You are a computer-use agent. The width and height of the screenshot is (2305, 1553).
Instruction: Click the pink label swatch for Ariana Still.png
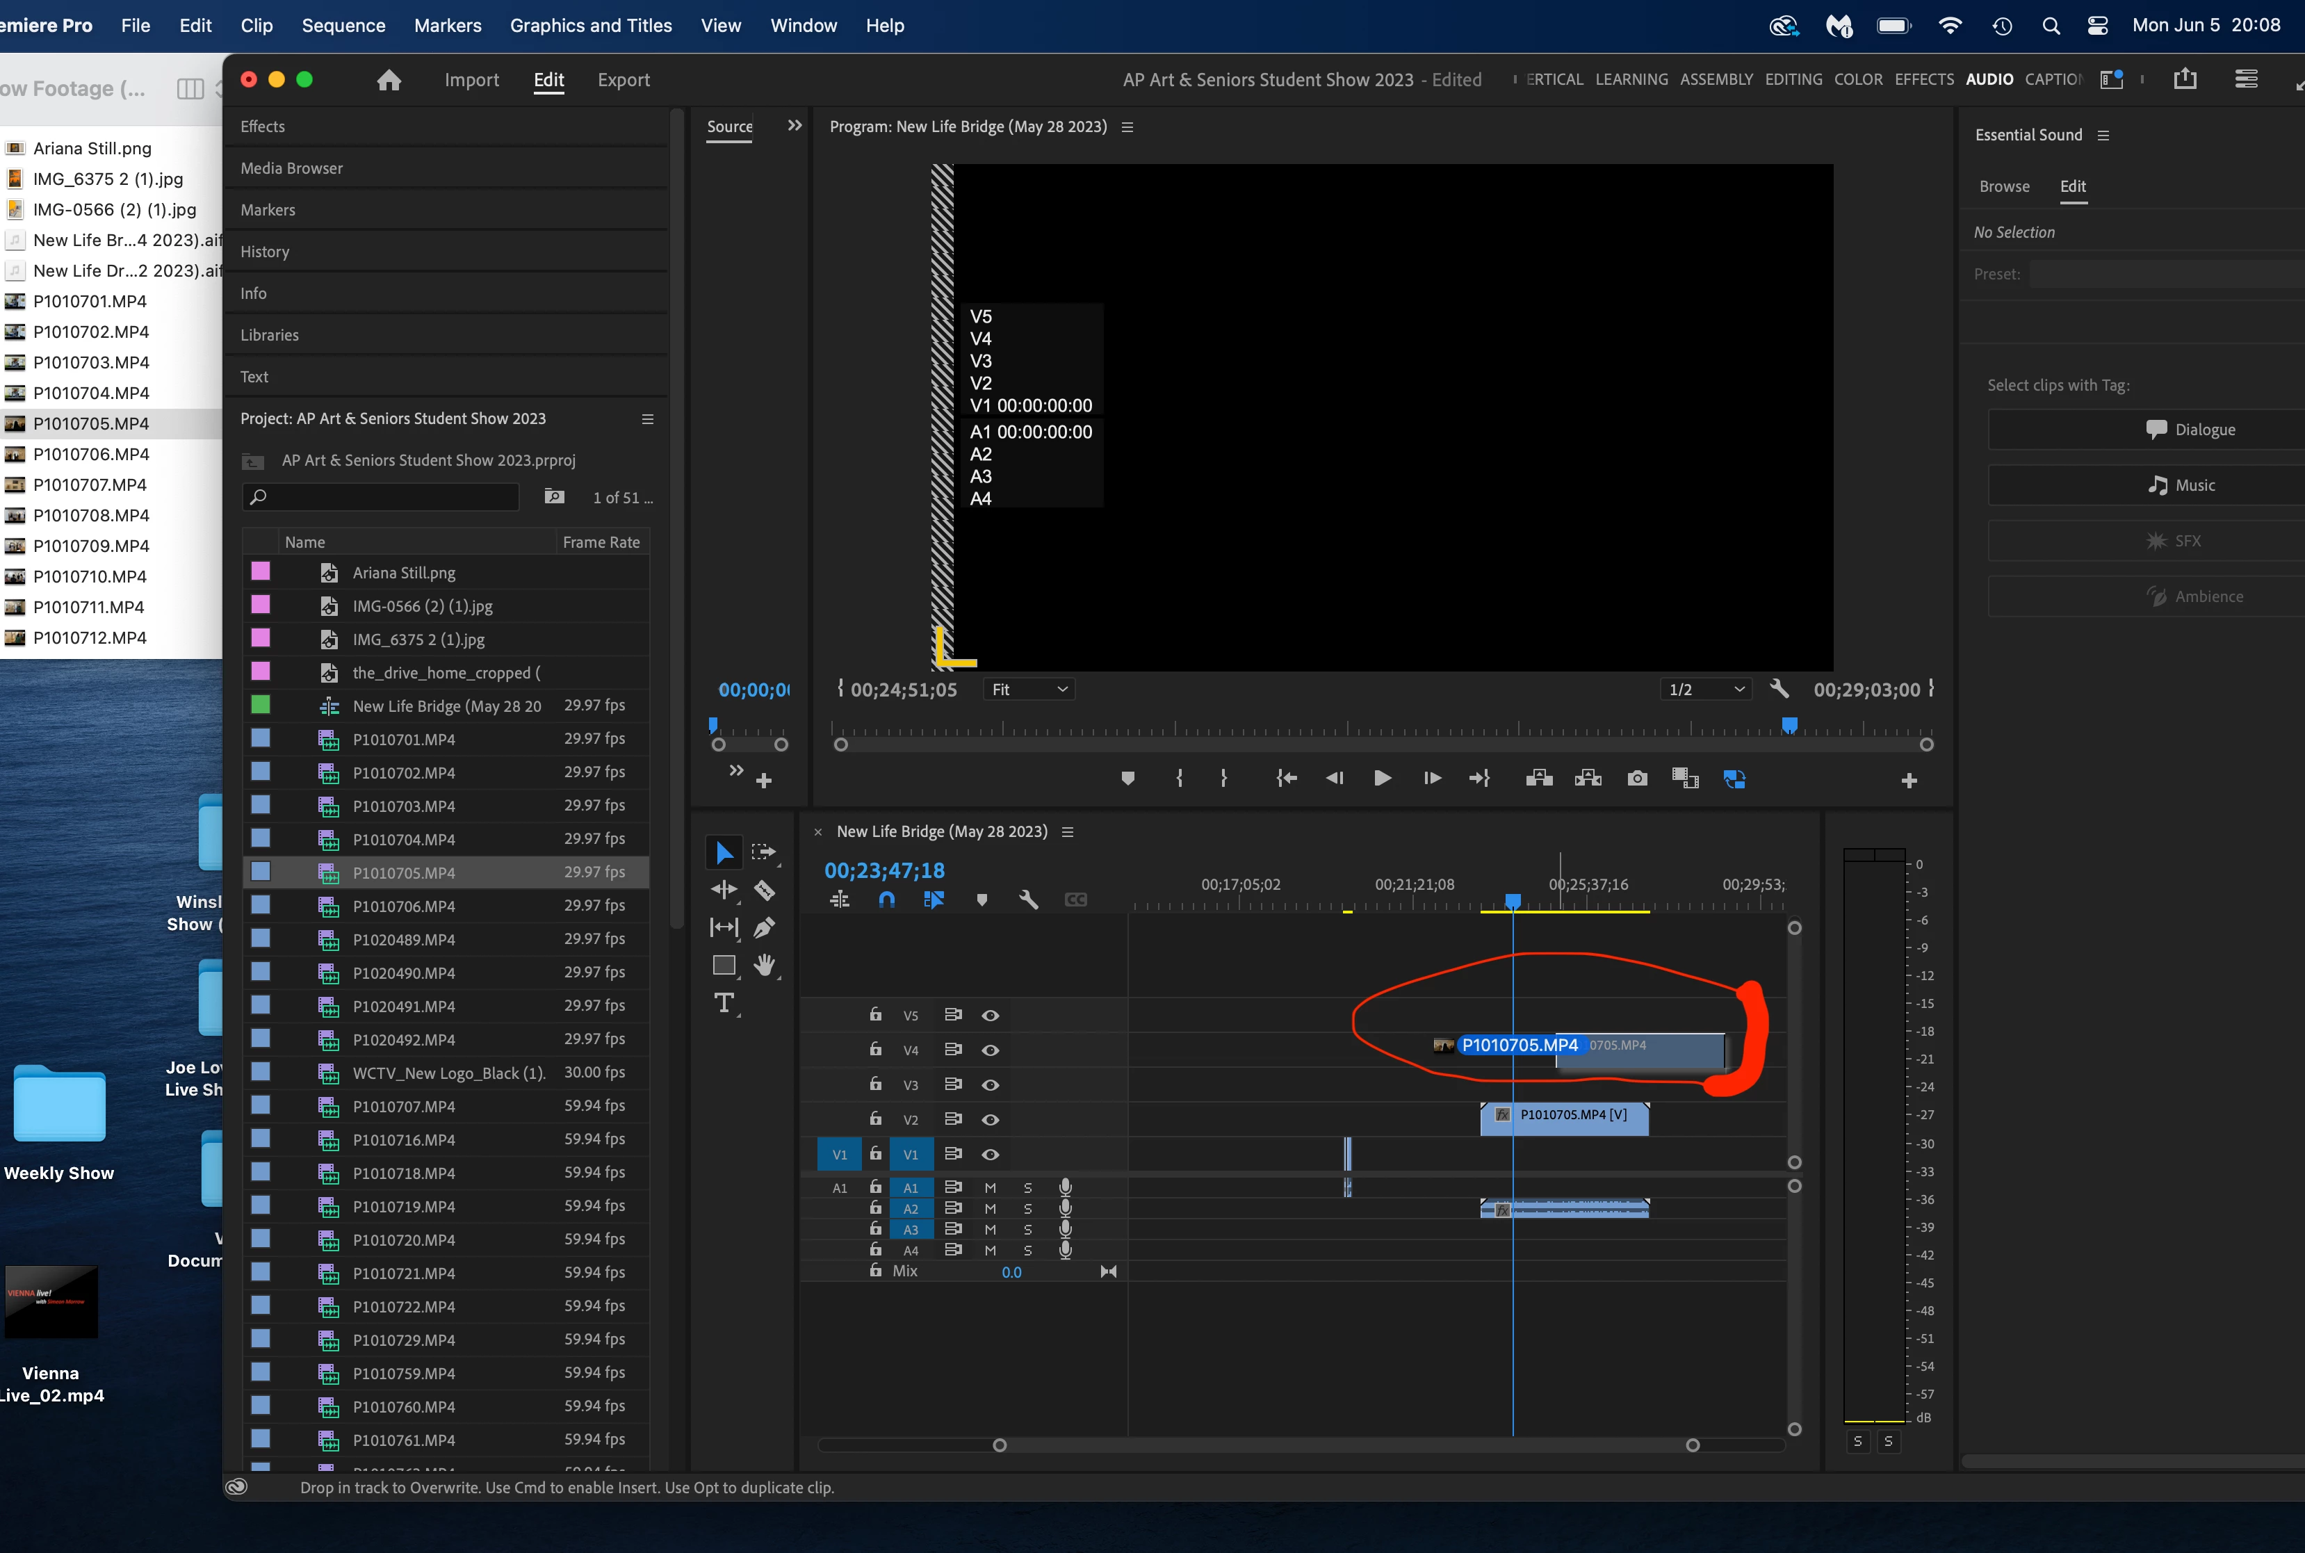click(261, 571)
